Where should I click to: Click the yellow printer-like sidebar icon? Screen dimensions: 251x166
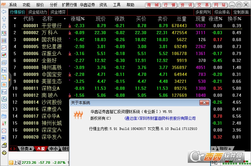coord(4,145)
